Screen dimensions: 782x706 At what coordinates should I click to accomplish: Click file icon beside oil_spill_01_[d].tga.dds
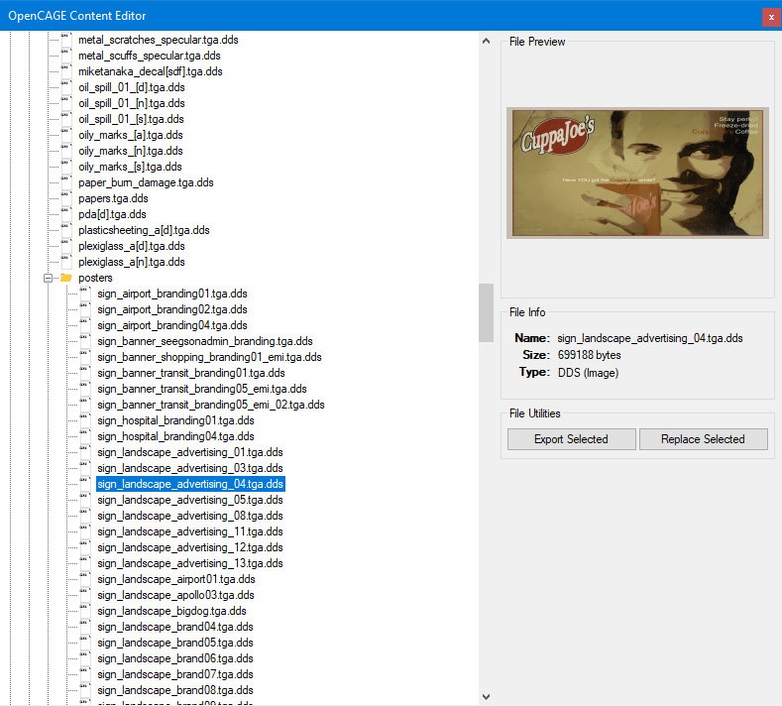pyautogui.click(x=66, y=87)
